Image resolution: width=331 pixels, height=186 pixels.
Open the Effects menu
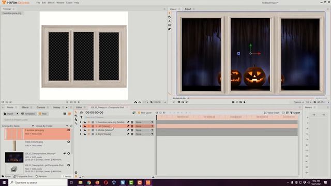[x=51, y=3]
